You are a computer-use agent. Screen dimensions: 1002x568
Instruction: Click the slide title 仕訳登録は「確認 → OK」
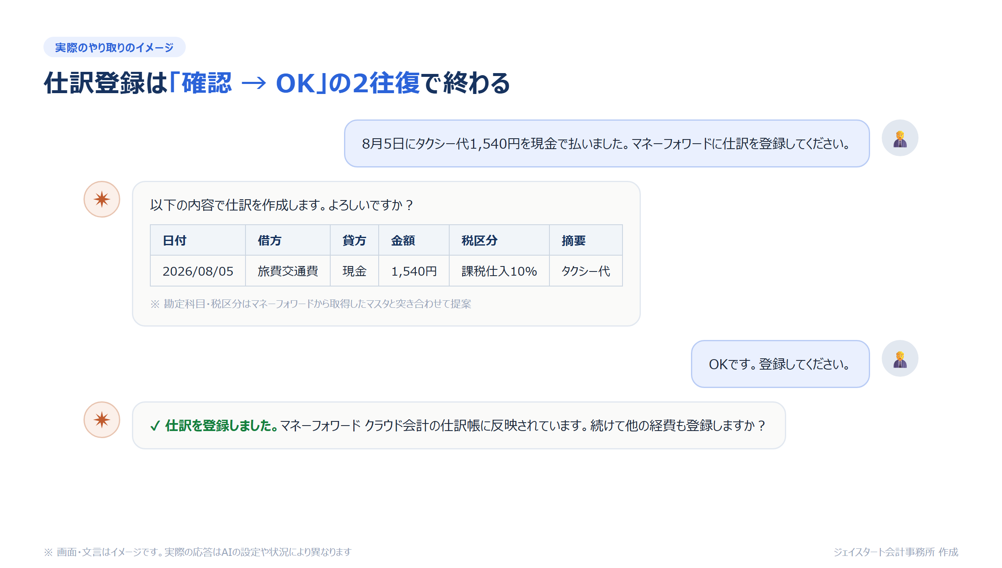click(x=277, y=83)
